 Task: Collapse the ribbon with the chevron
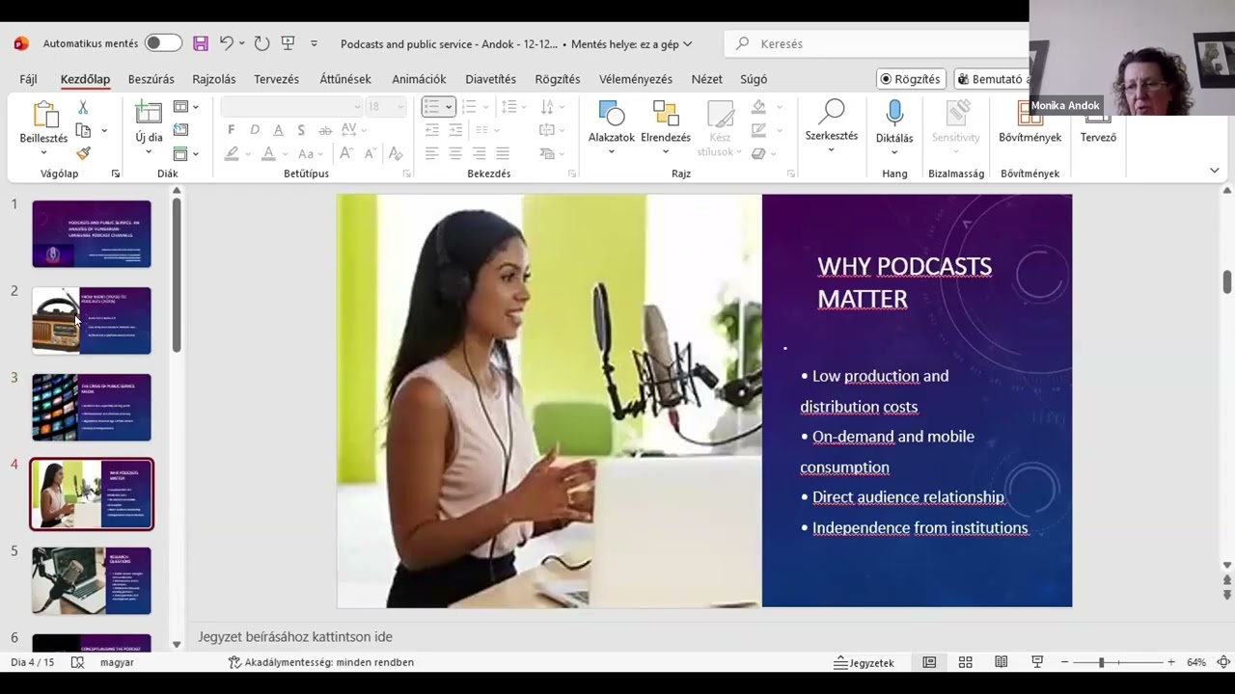(1214, 171)
